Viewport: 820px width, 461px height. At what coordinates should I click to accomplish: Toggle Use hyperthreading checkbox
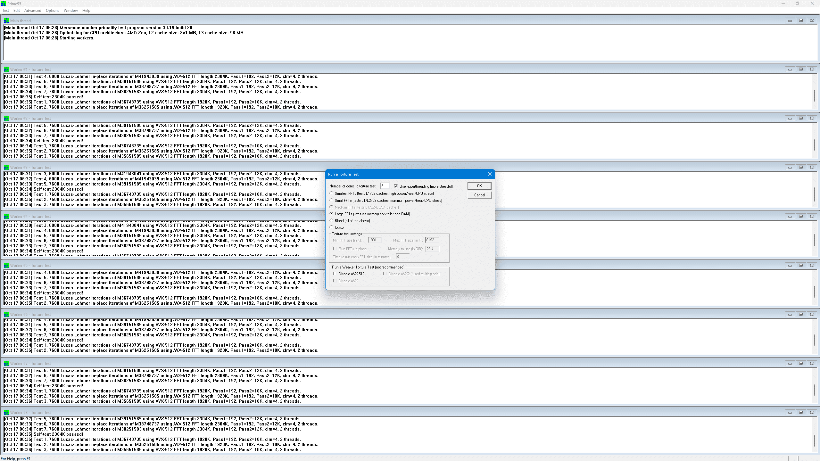click(396, 186)
